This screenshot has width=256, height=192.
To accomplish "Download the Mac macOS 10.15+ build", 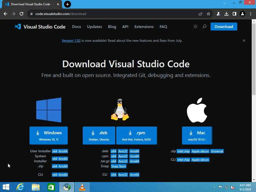I will 197,135.
